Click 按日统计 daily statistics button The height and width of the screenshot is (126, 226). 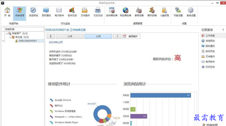pyautogui.click(x=131, y=36)
